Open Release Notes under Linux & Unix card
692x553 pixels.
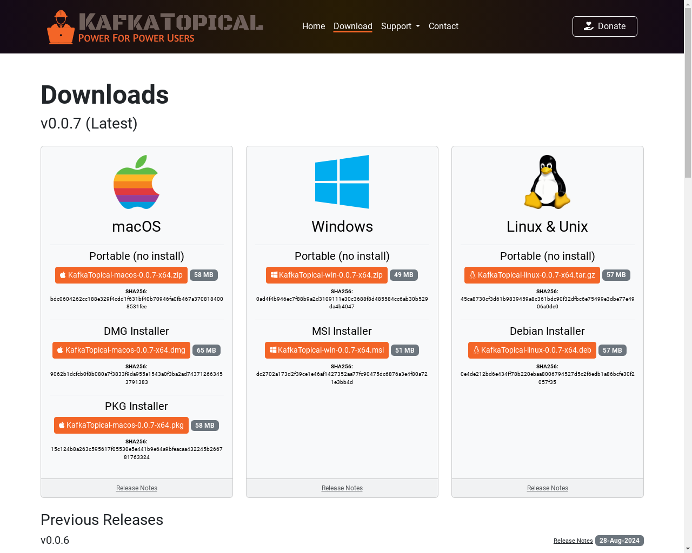[548, 488]
